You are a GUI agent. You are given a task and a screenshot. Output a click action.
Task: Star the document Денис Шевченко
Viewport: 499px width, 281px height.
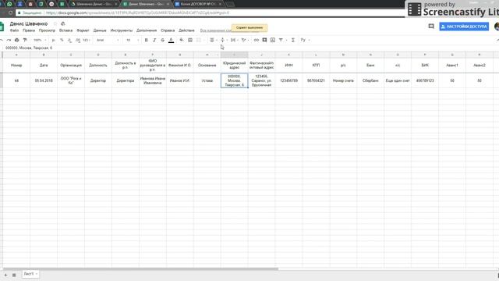[x=55, y=24]
